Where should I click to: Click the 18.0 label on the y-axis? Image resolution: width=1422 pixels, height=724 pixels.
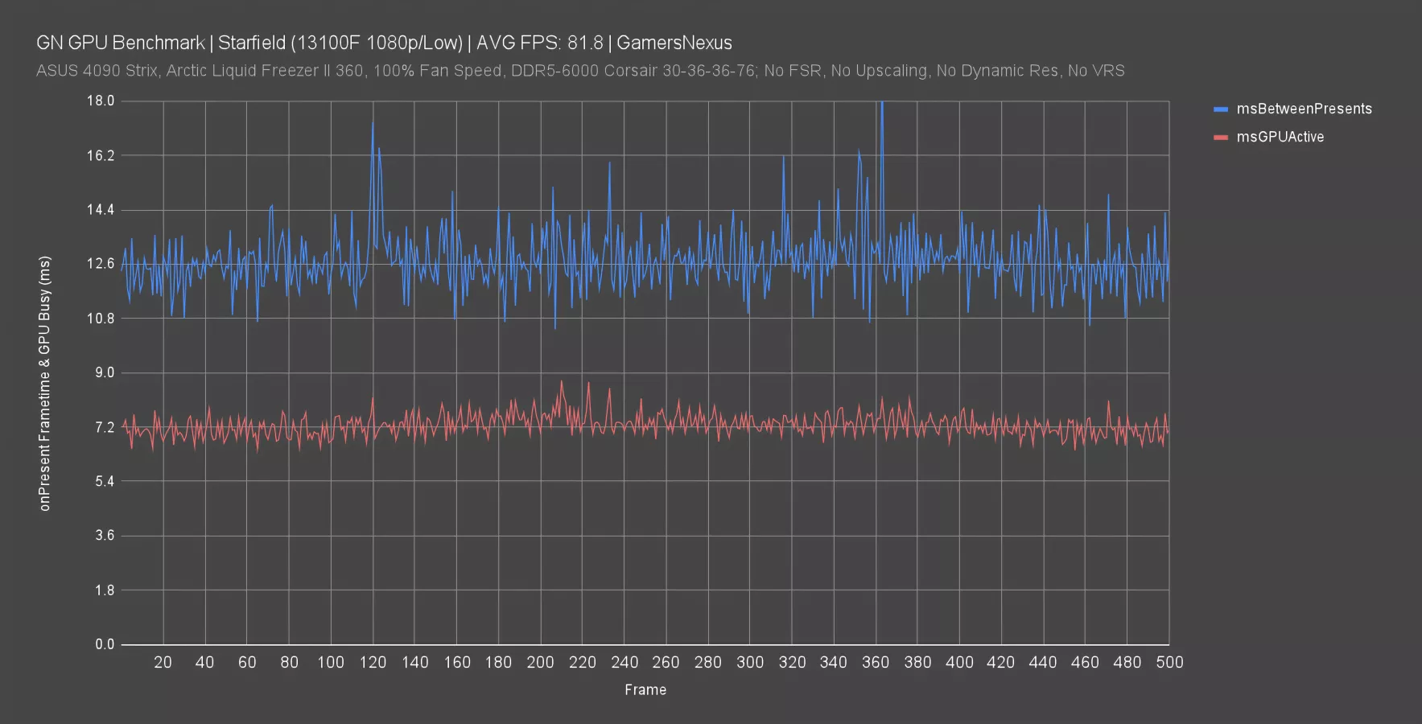pos(101,101)
